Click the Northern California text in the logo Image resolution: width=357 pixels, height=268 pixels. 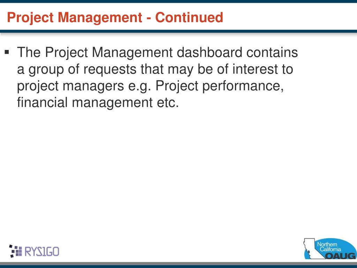pyautogui.click(x=329, y=247)
